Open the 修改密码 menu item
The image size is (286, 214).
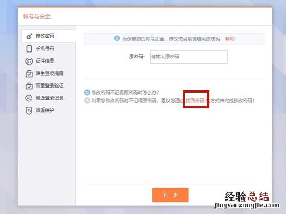49,36
